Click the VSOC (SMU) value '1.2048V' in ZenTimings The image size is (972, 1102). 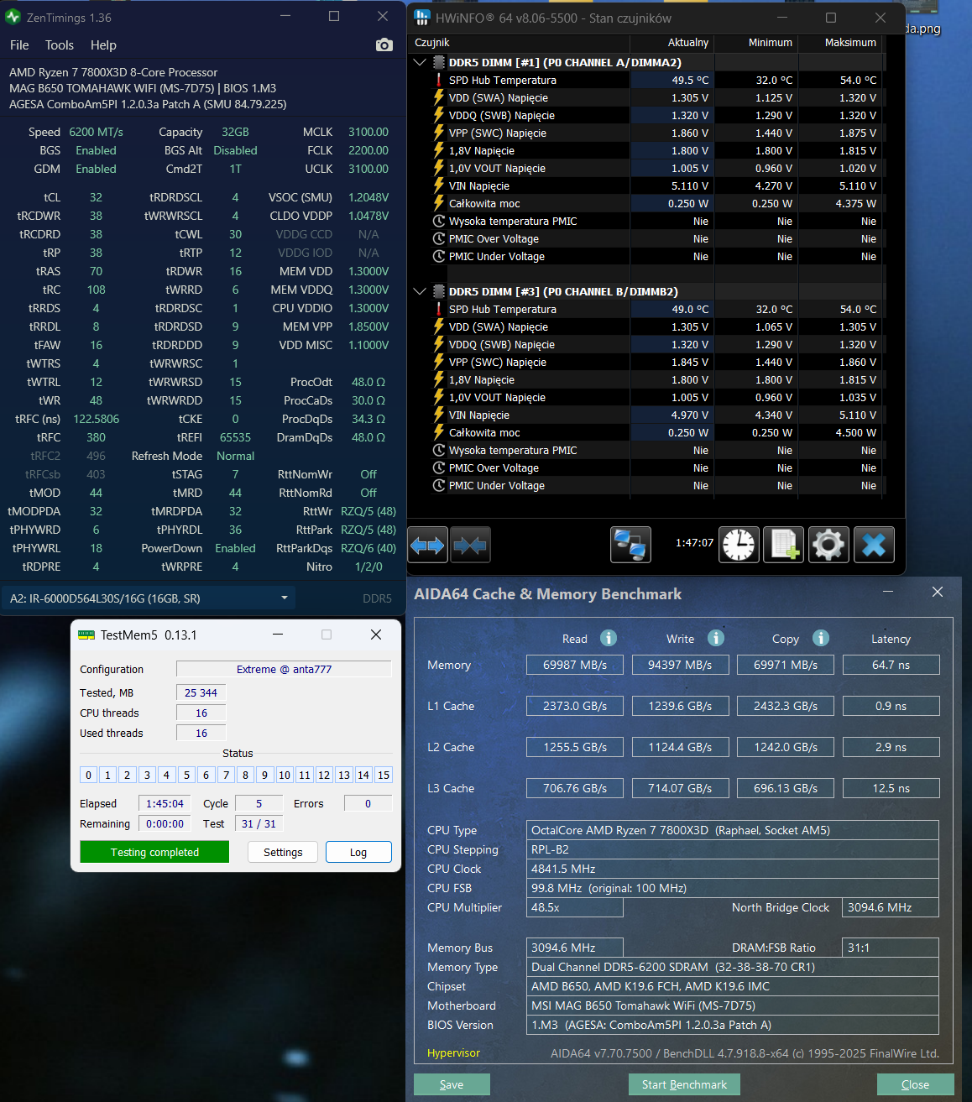coord(368,197)
